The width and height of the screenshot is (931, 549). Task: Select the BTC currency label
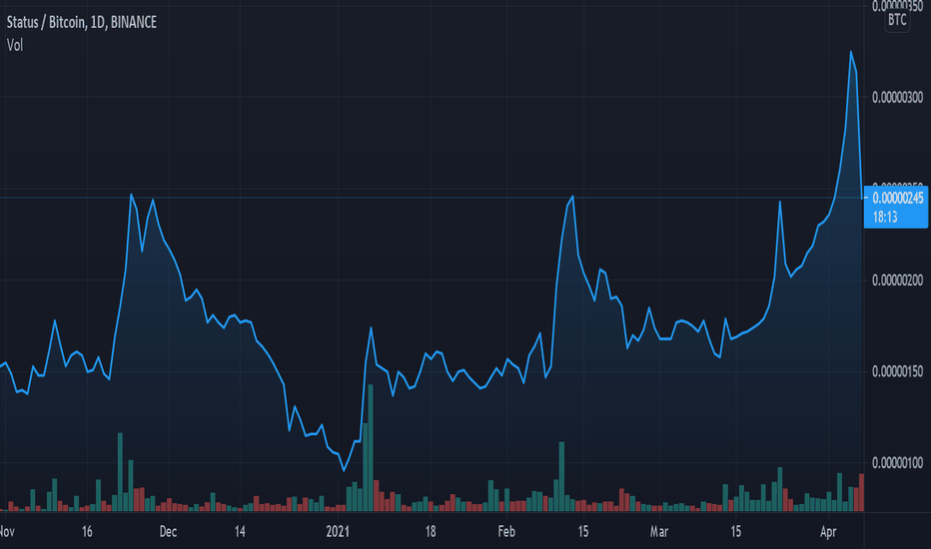click(x=897, y=20)
